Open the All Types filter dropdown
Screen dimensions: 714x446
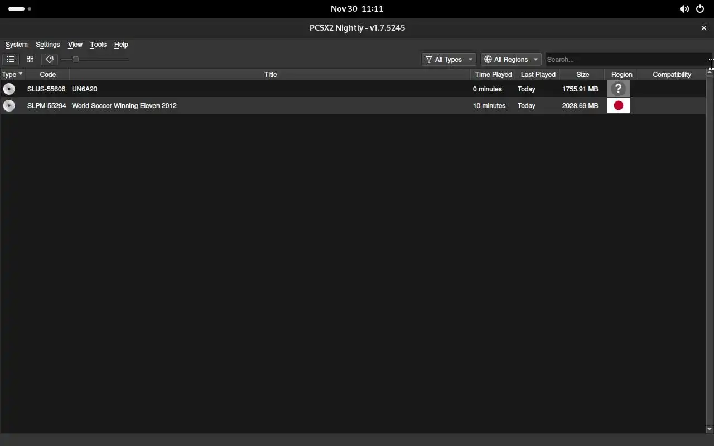coord(449,59)
